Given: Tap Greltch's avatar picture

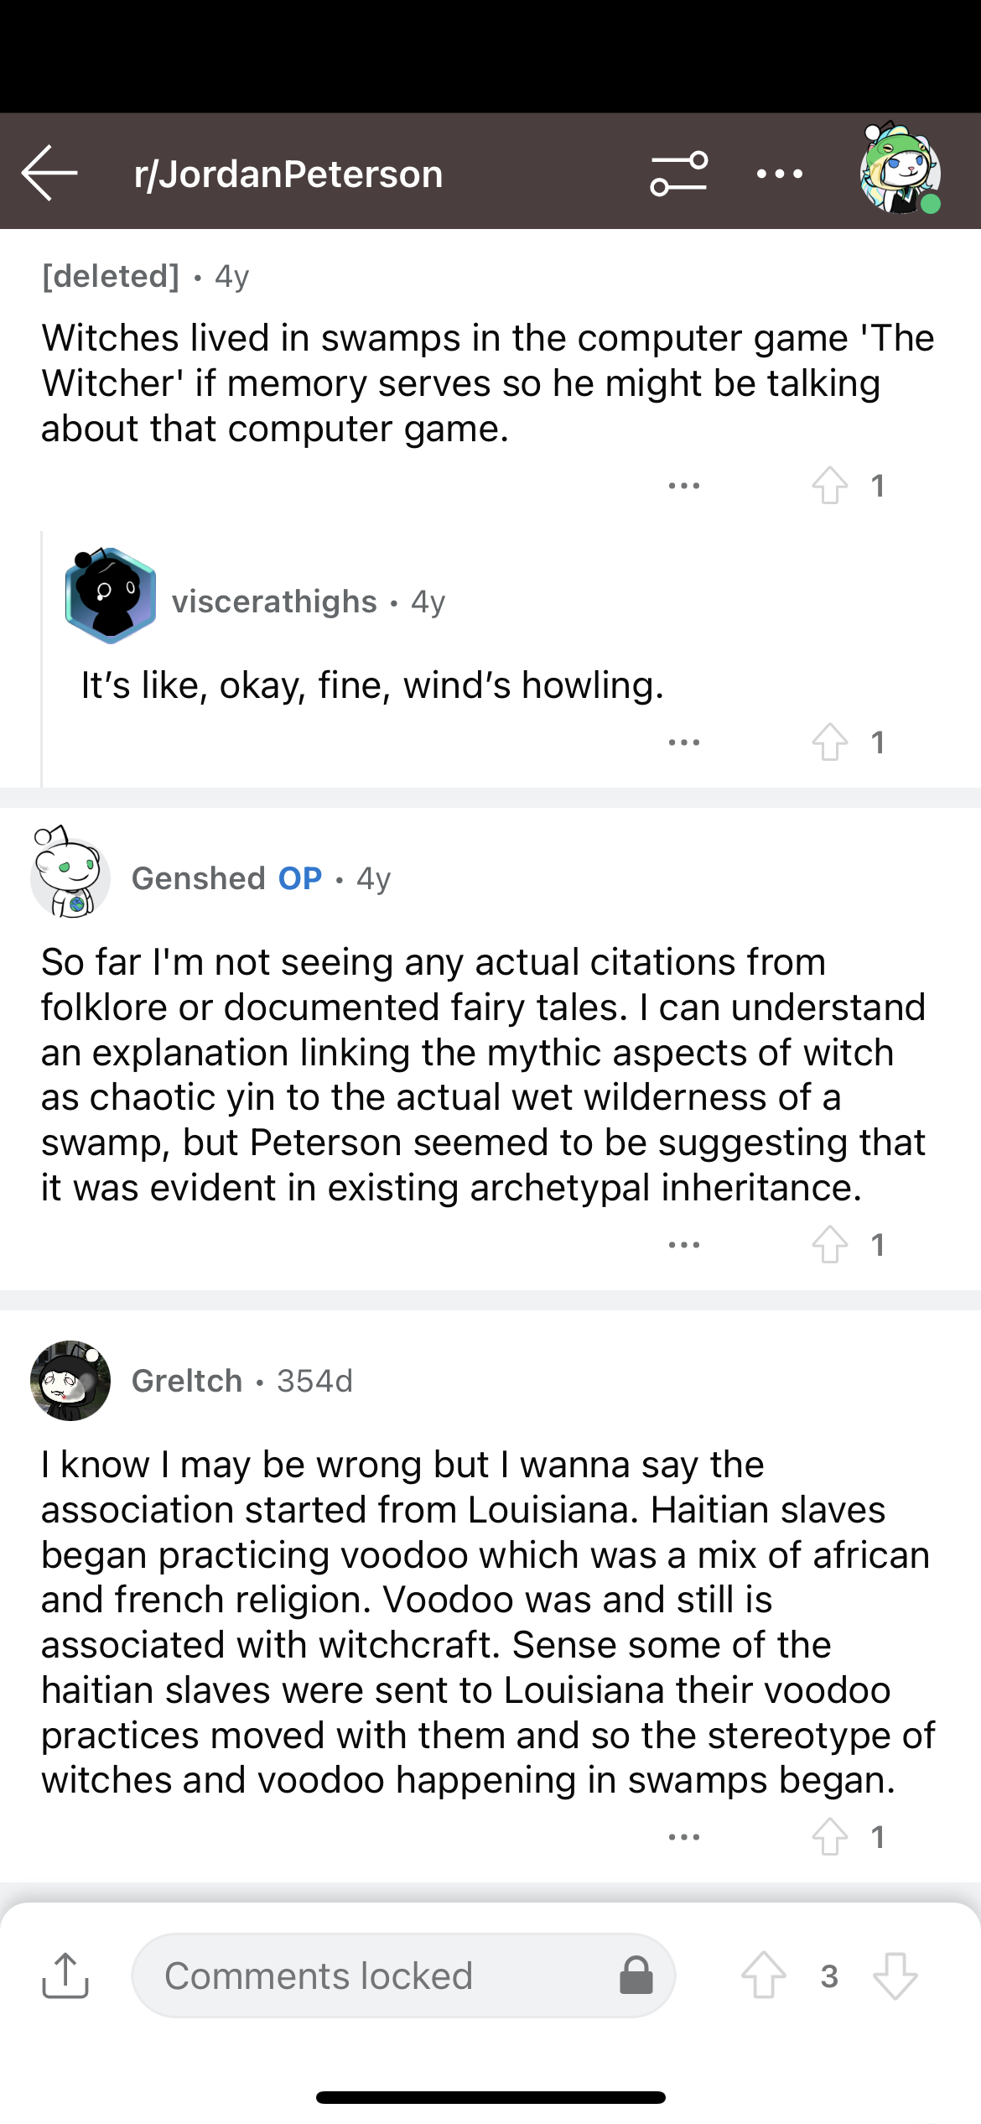Looking at the screenshot, I should pyautogui.click(x=70, y=1380).
